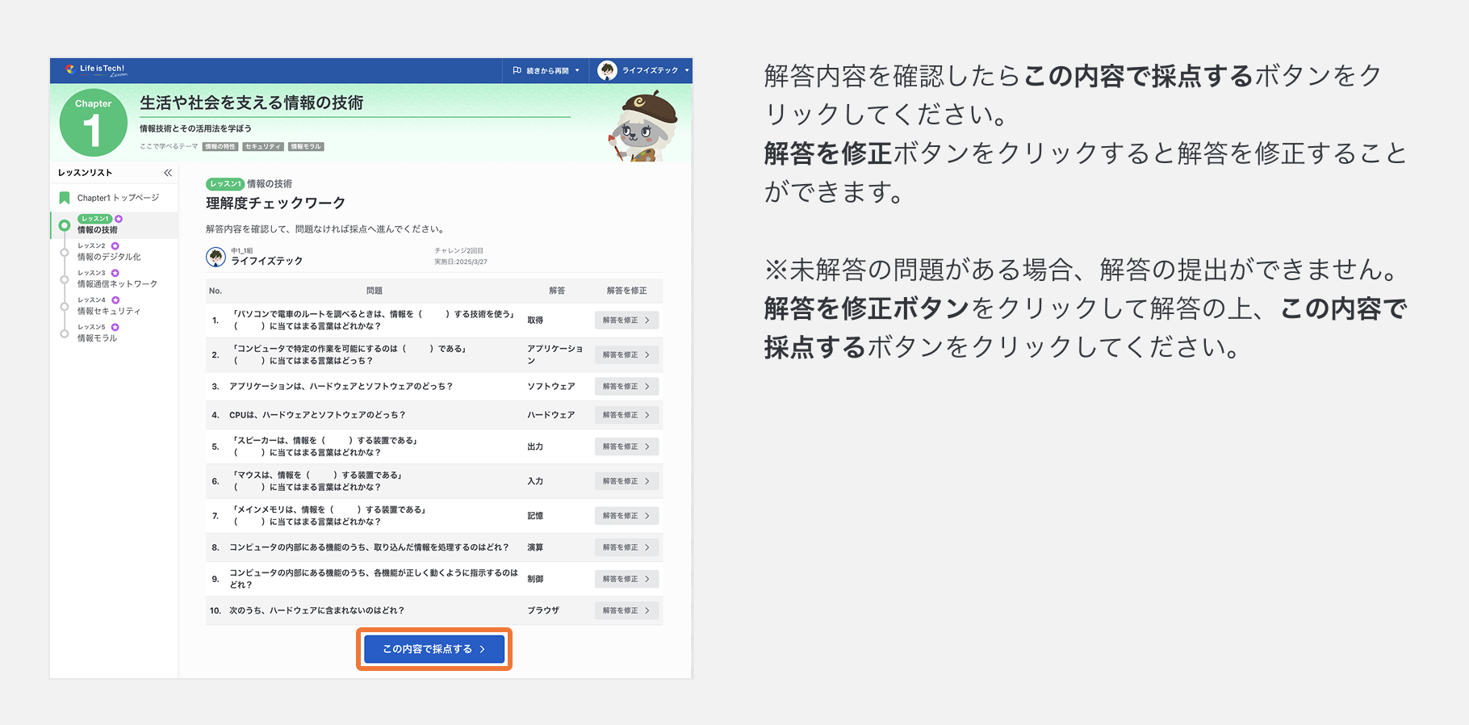1469x725 pixels.
Task: Click question text CPUは、ハードウェアとソフトウェアのどっち？
Action: (317, 415)
